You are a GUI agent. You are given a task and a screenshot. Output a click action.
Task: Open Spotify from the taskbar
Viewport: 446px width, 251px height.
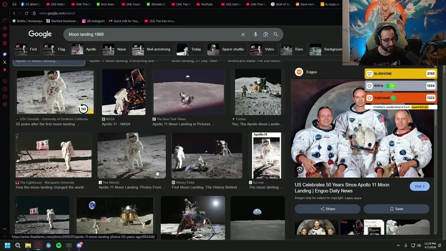click(59, 245)
